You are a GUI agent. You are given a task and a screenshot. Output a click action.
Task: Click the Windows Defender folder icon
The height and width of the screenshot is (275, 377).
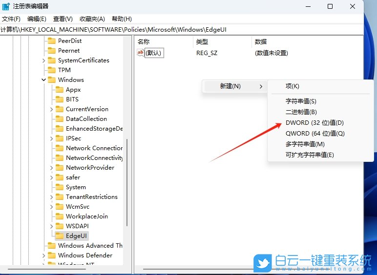pos(52,255)
